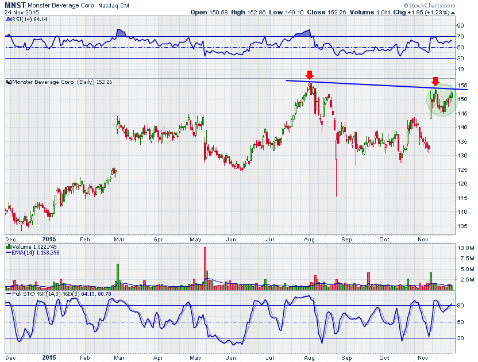Click the Jun label on the bottom stochastic time axis
Screen dimensions: 478x362
pos(231,358)
